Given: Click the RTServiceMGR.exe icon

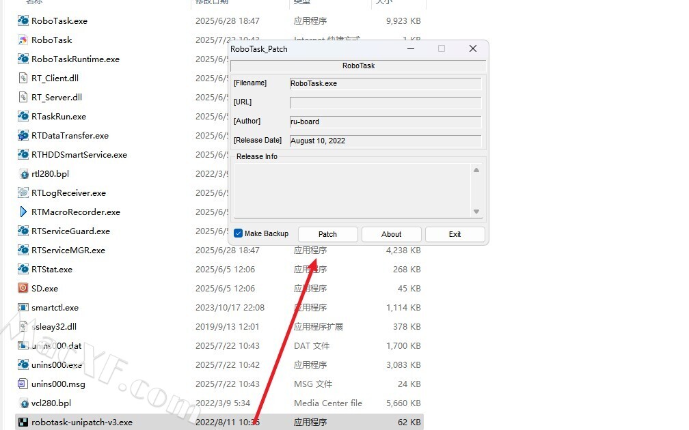Looking at the screenshot, I should pyautogui.click(x=23, y=250).
